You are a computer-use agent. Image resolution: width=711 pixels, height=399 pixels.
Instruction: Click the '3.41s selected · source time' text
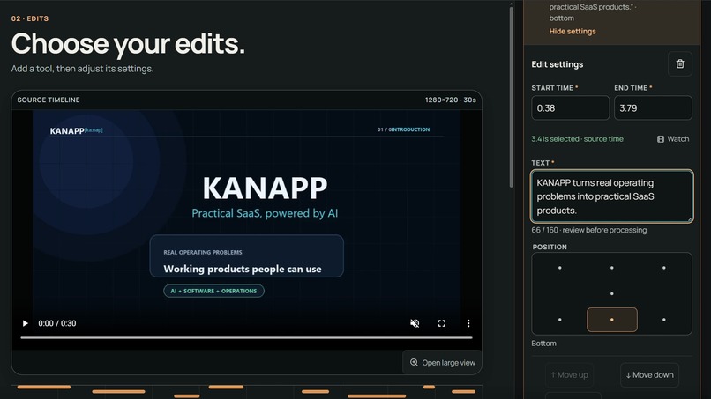click(577, 139)
